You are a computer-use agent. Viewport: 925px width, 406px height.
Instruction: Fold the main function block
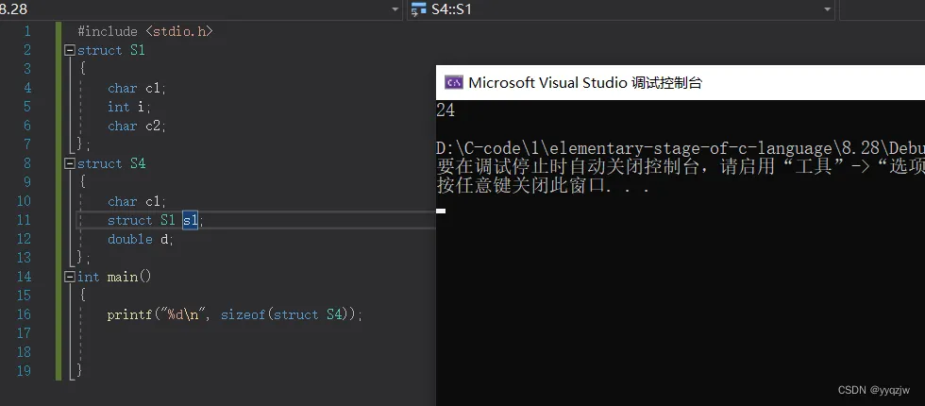[x=70, y=277]
